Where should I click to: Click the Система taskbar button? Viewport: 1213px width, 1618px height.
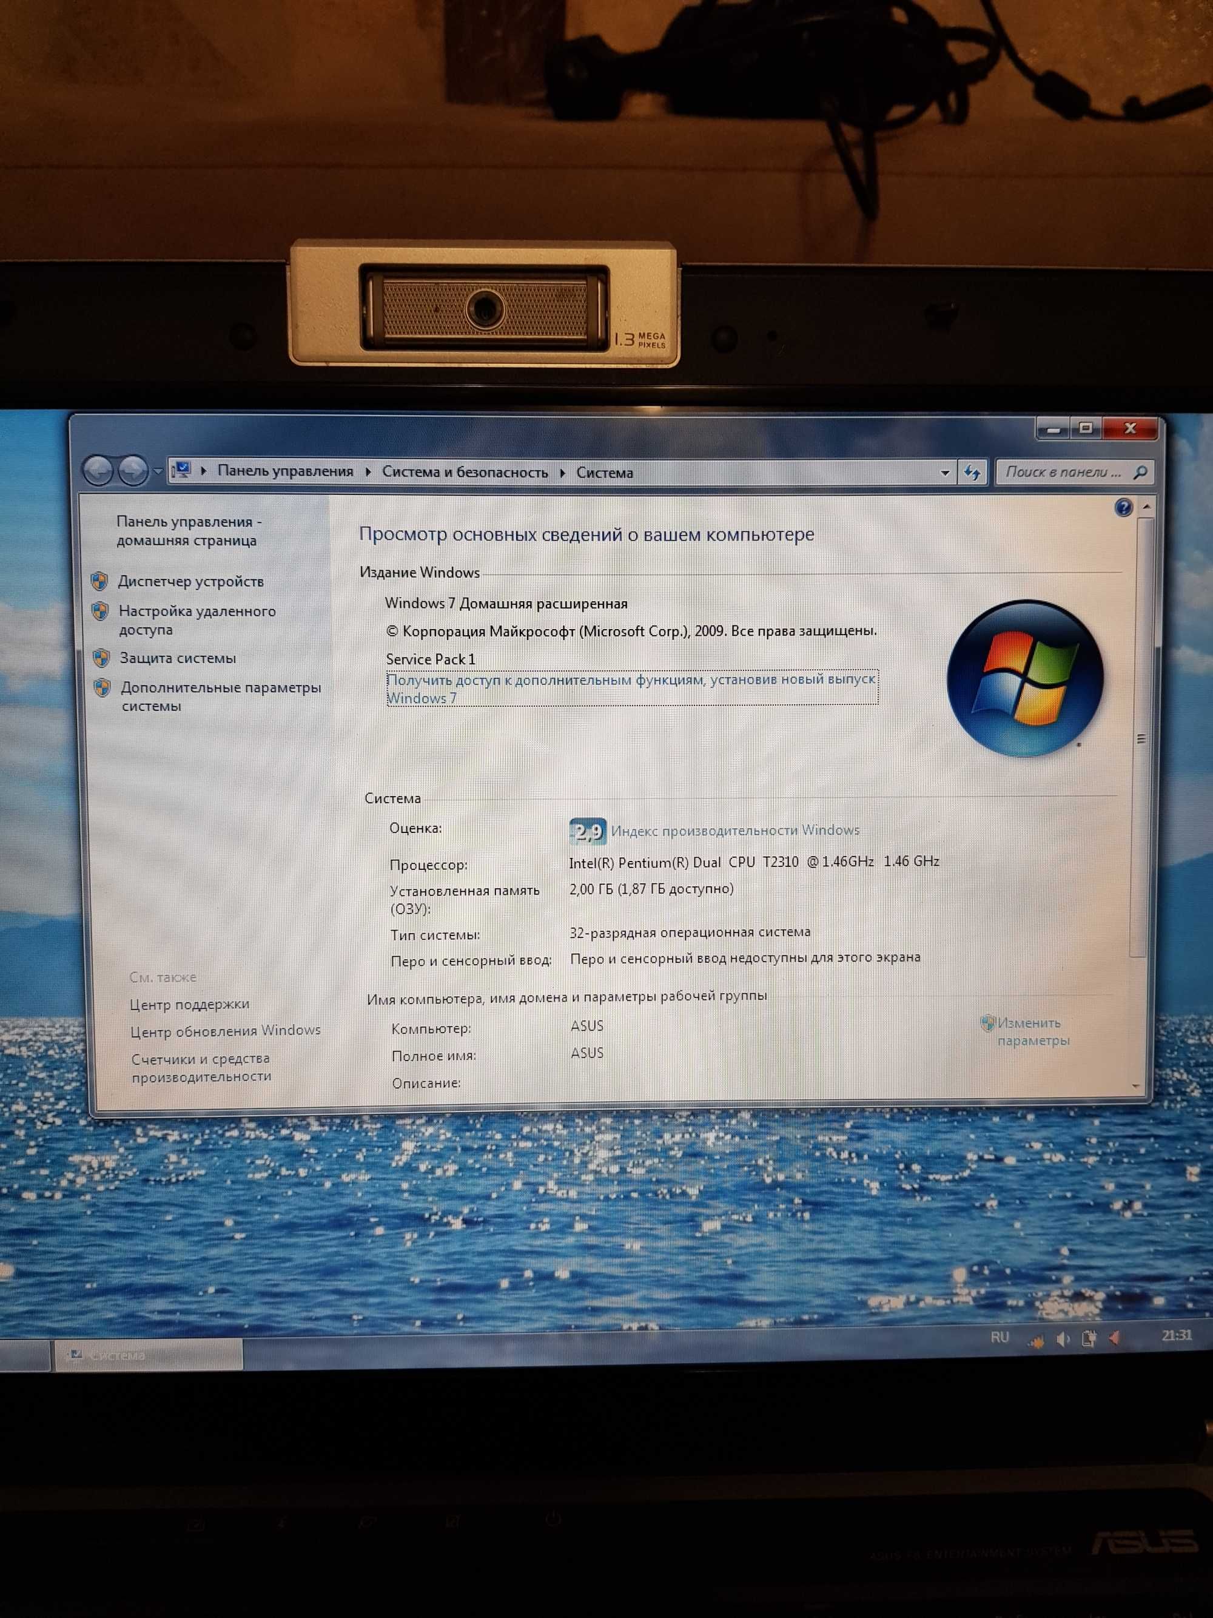tap(148, 1355)
